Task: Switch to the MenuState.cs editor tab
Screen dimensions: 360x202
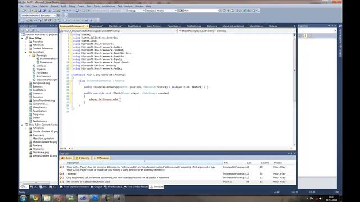Action: click(256, 26)
